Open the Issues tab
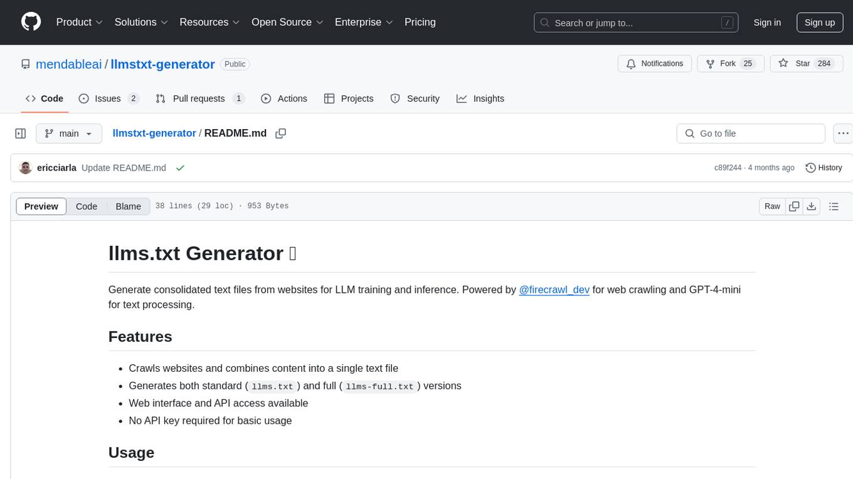The image size is (853, 479). [x=108, y=98]
